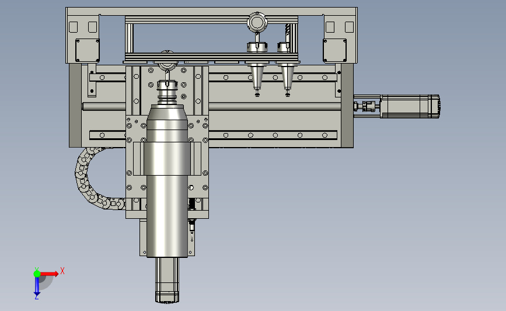
Task: Select the square motor cover at top left
Action: 88,50
